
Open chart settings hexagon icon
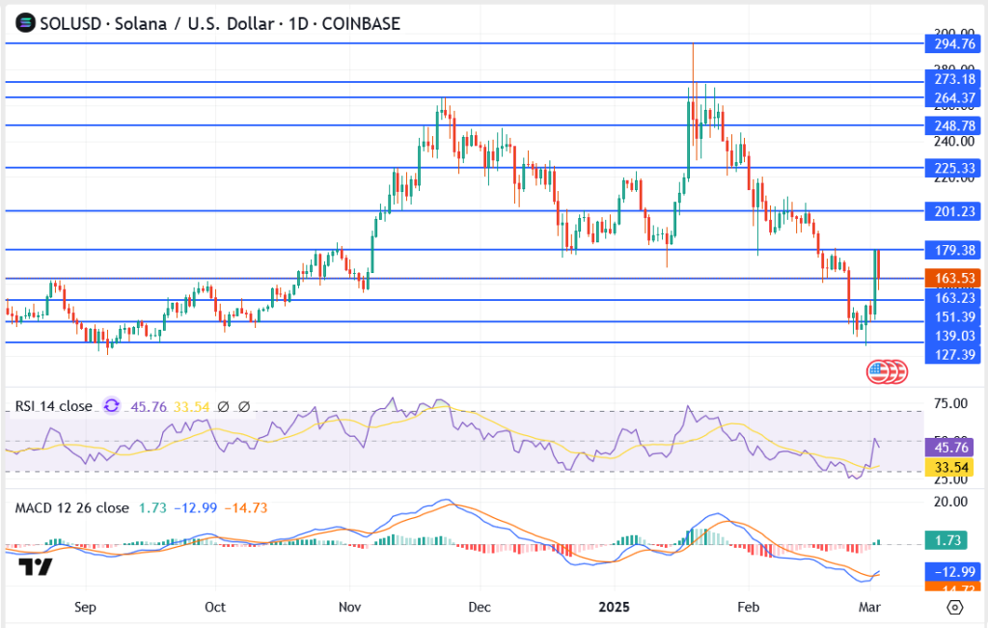click(954, 607)
